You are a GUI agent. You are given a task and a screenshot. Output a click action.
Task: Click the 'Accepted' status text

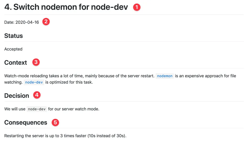(13, 49)
